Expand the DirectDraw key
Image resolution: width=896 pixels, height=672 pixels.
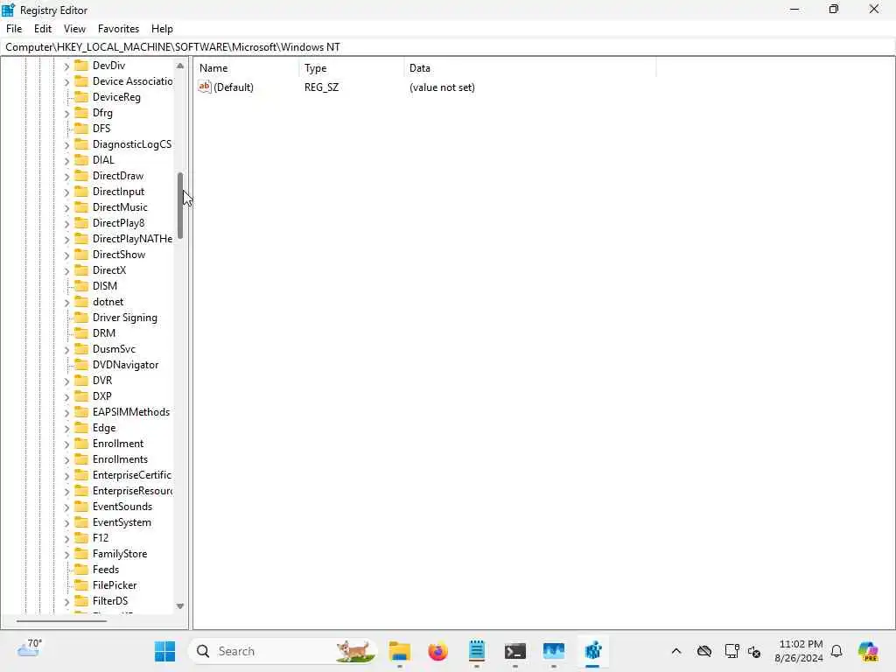(66, 177)
